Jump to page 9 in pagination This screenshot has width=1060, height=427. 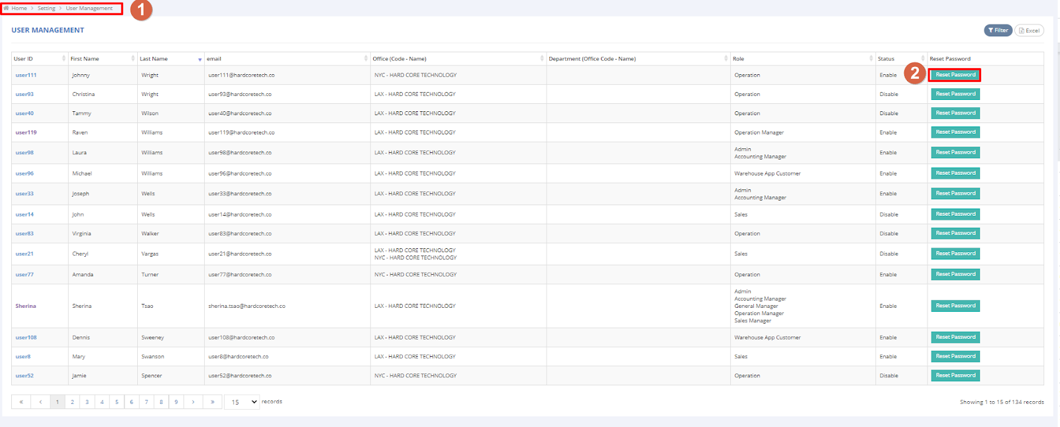click(x=176, y=402)
